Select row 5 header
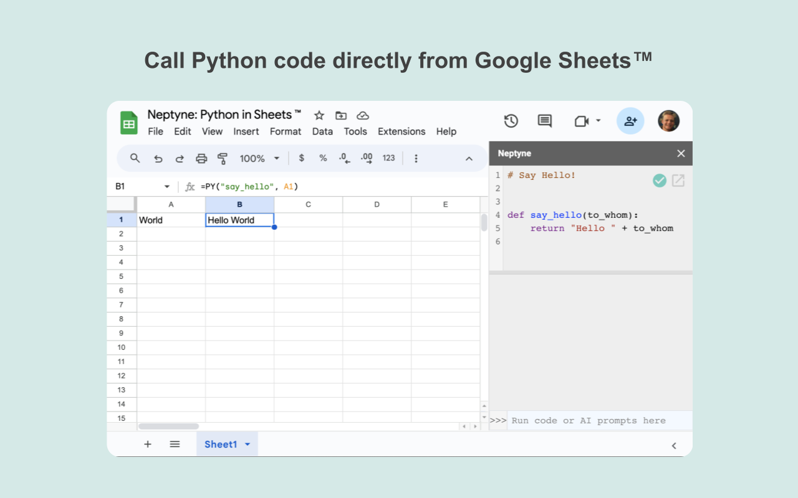798x498 pixels. [122, 276]
